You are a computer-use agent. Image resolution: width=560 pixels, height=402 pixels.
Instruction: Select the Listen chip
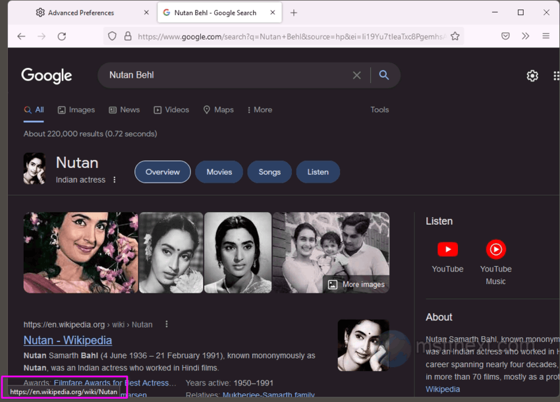point(318,172)
